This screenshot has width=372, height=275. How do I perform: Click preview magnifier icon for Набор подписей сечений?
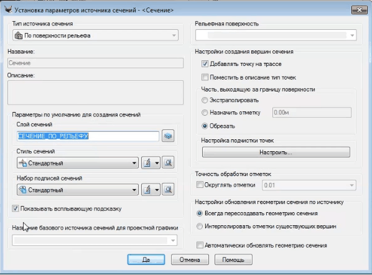(x=168, y=190)
